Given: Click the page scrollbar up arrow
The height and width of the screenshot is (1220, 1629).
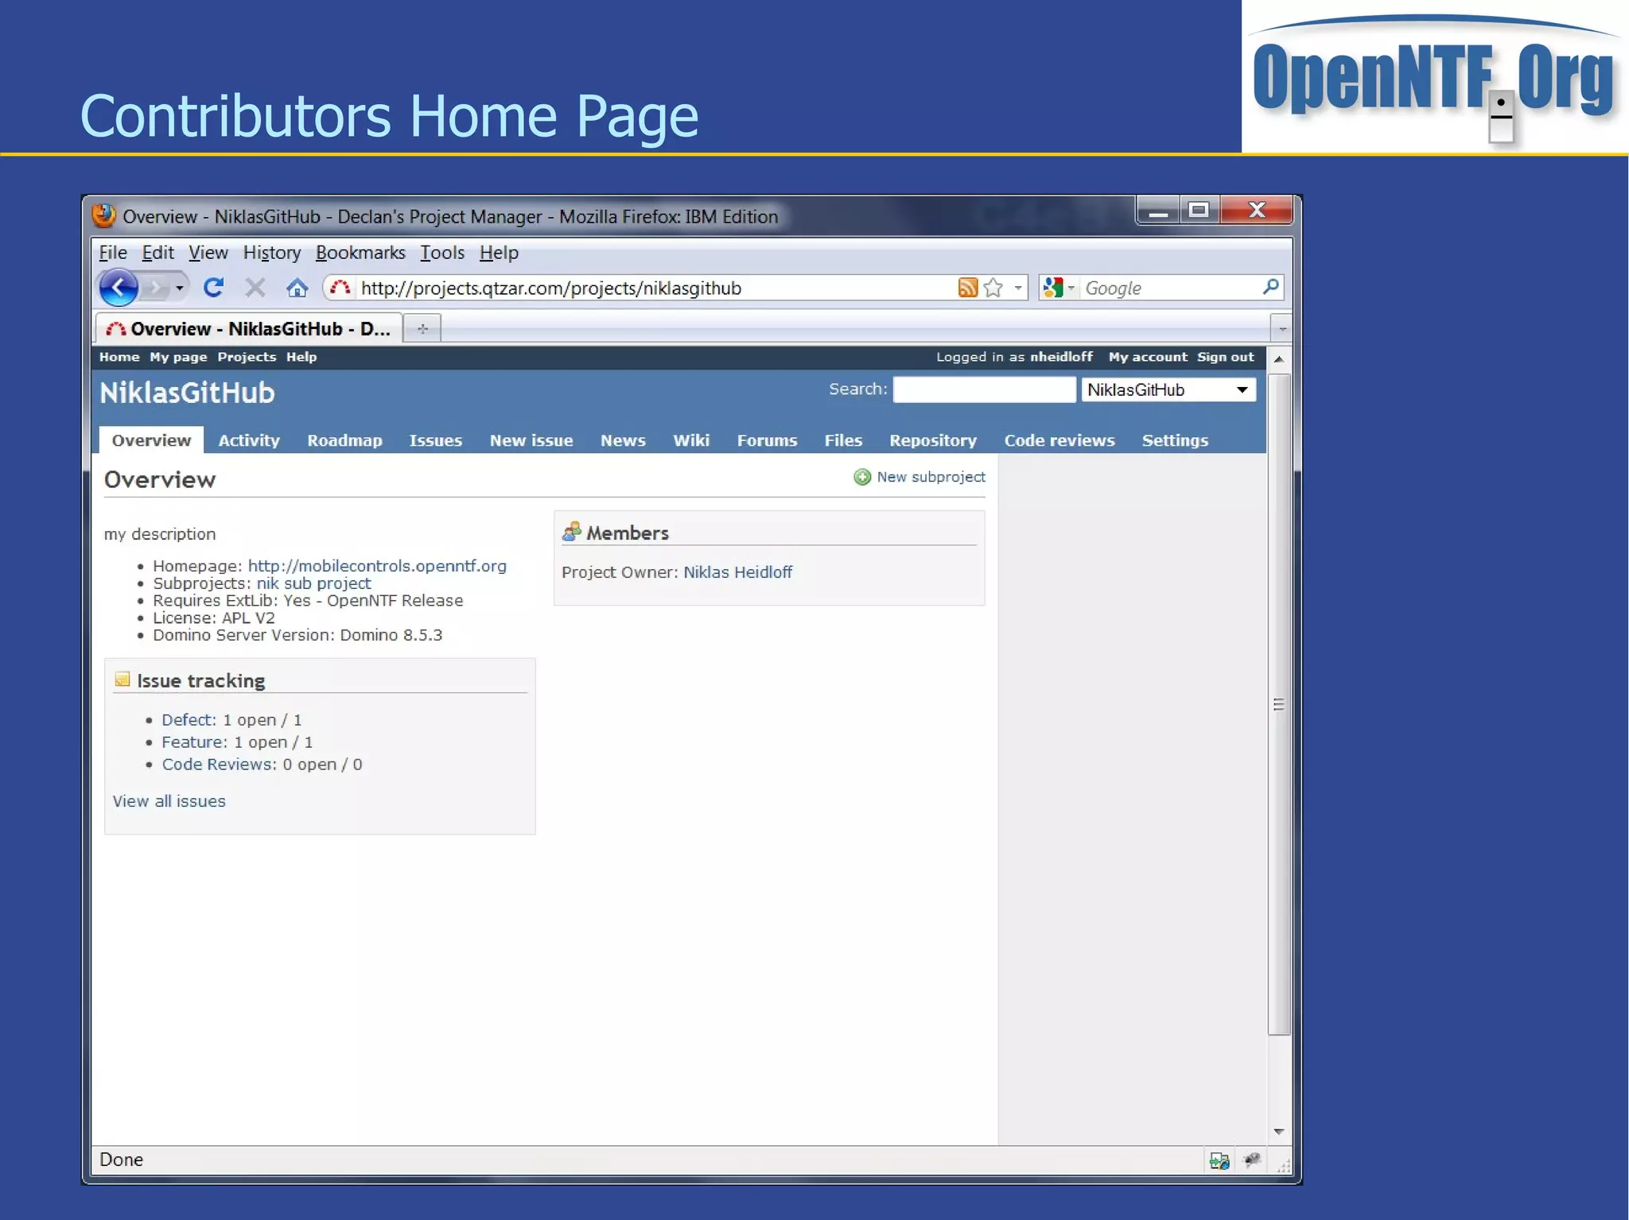Looking at the screenshot, I should [1278, 359].
